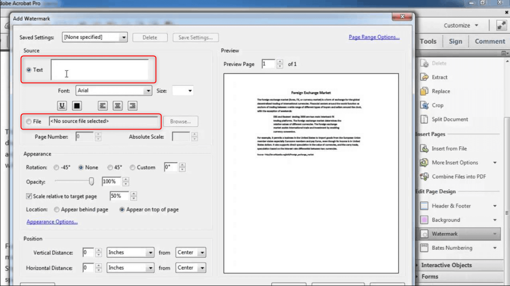Click the More Insert Options icon
This screenshot has height=286, width=510.
click(x=424, y=163)
